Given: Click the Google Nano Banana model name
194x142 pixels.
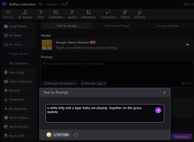Looking at the screenshot, I should [72, 42].
